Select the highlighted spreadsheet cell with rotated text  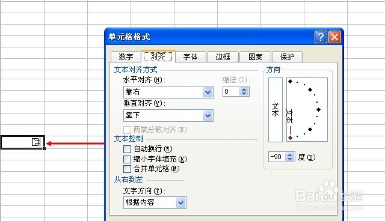click(23, 142)
